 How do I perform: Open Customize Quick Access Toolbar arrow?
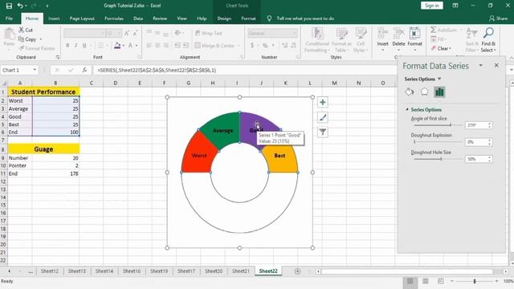pyautogui.click(x=47, y=6)
